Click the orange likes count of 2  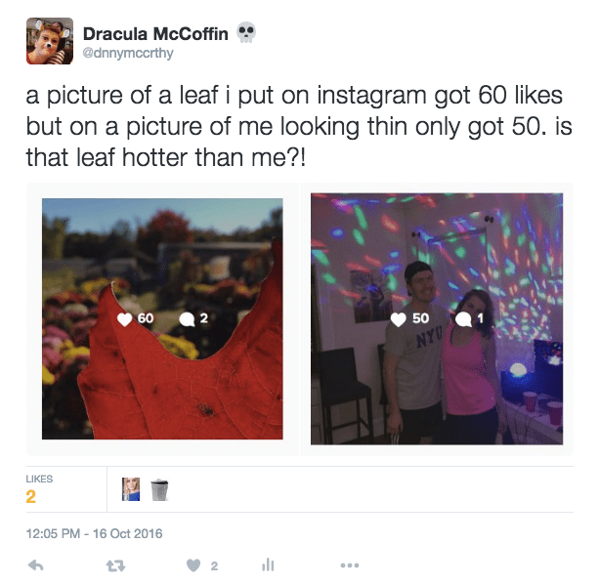[30, 496]
